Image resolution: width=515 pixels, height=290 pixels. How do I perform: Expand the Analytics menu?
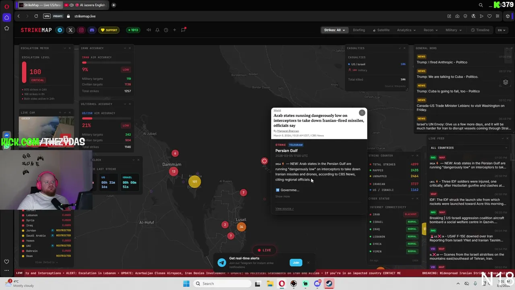pos(406,30)
